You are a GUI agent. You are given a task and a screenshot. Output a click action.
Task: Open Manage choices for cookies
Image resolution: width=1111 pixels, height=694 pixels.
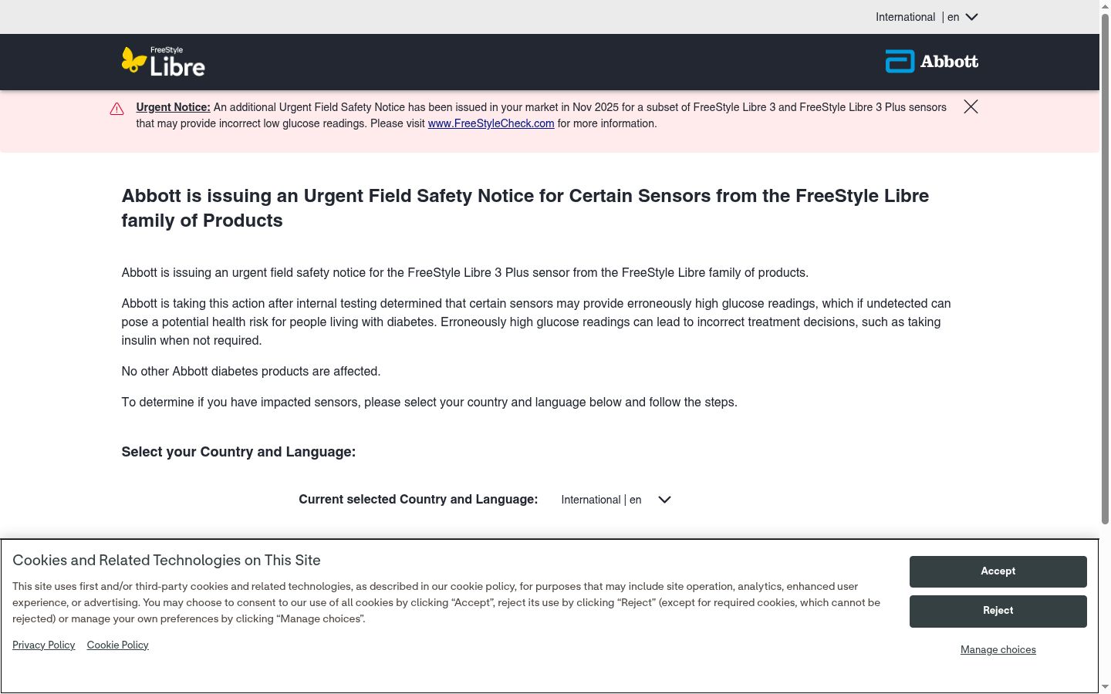(998, 650)
